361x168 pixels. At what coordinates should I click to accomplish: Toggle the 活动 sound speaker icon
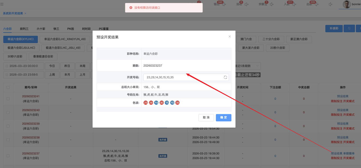point(247,4)
